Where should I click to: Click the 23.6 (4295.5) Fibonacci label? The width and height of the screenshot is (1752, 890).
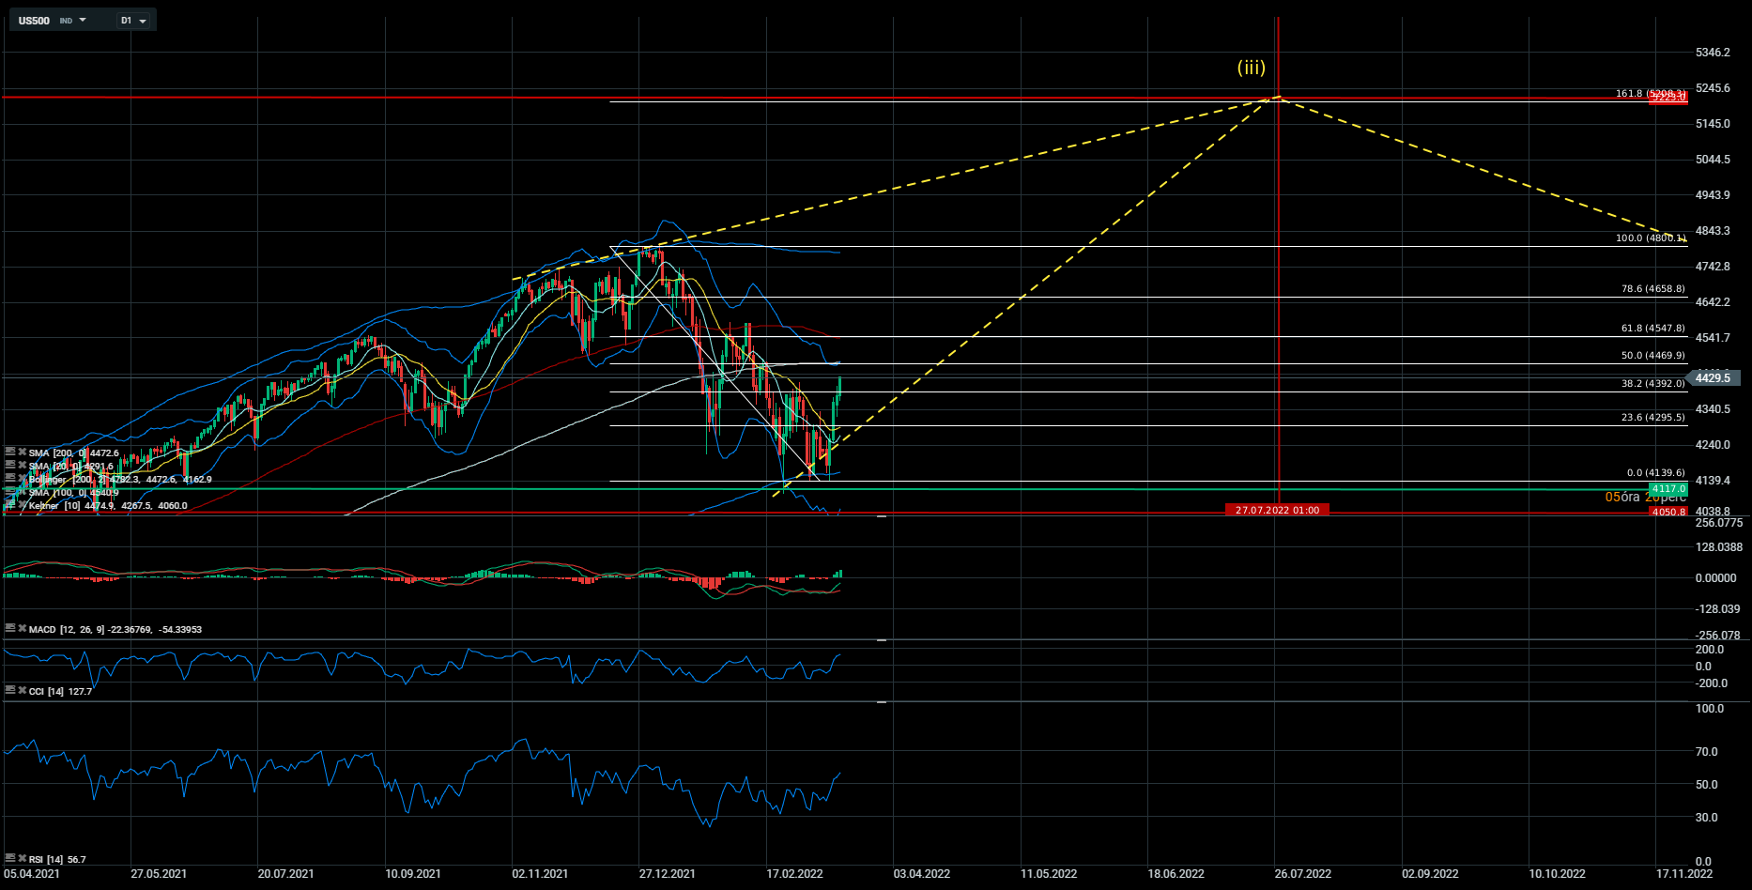pyautogui.click(x=1652, y=417)
